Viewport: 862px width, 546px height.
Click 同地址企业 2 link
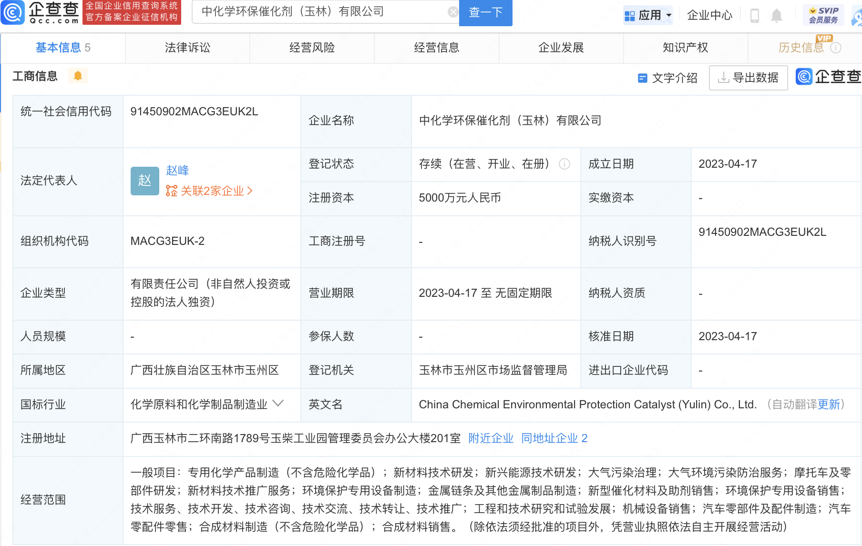coord(554,438)
